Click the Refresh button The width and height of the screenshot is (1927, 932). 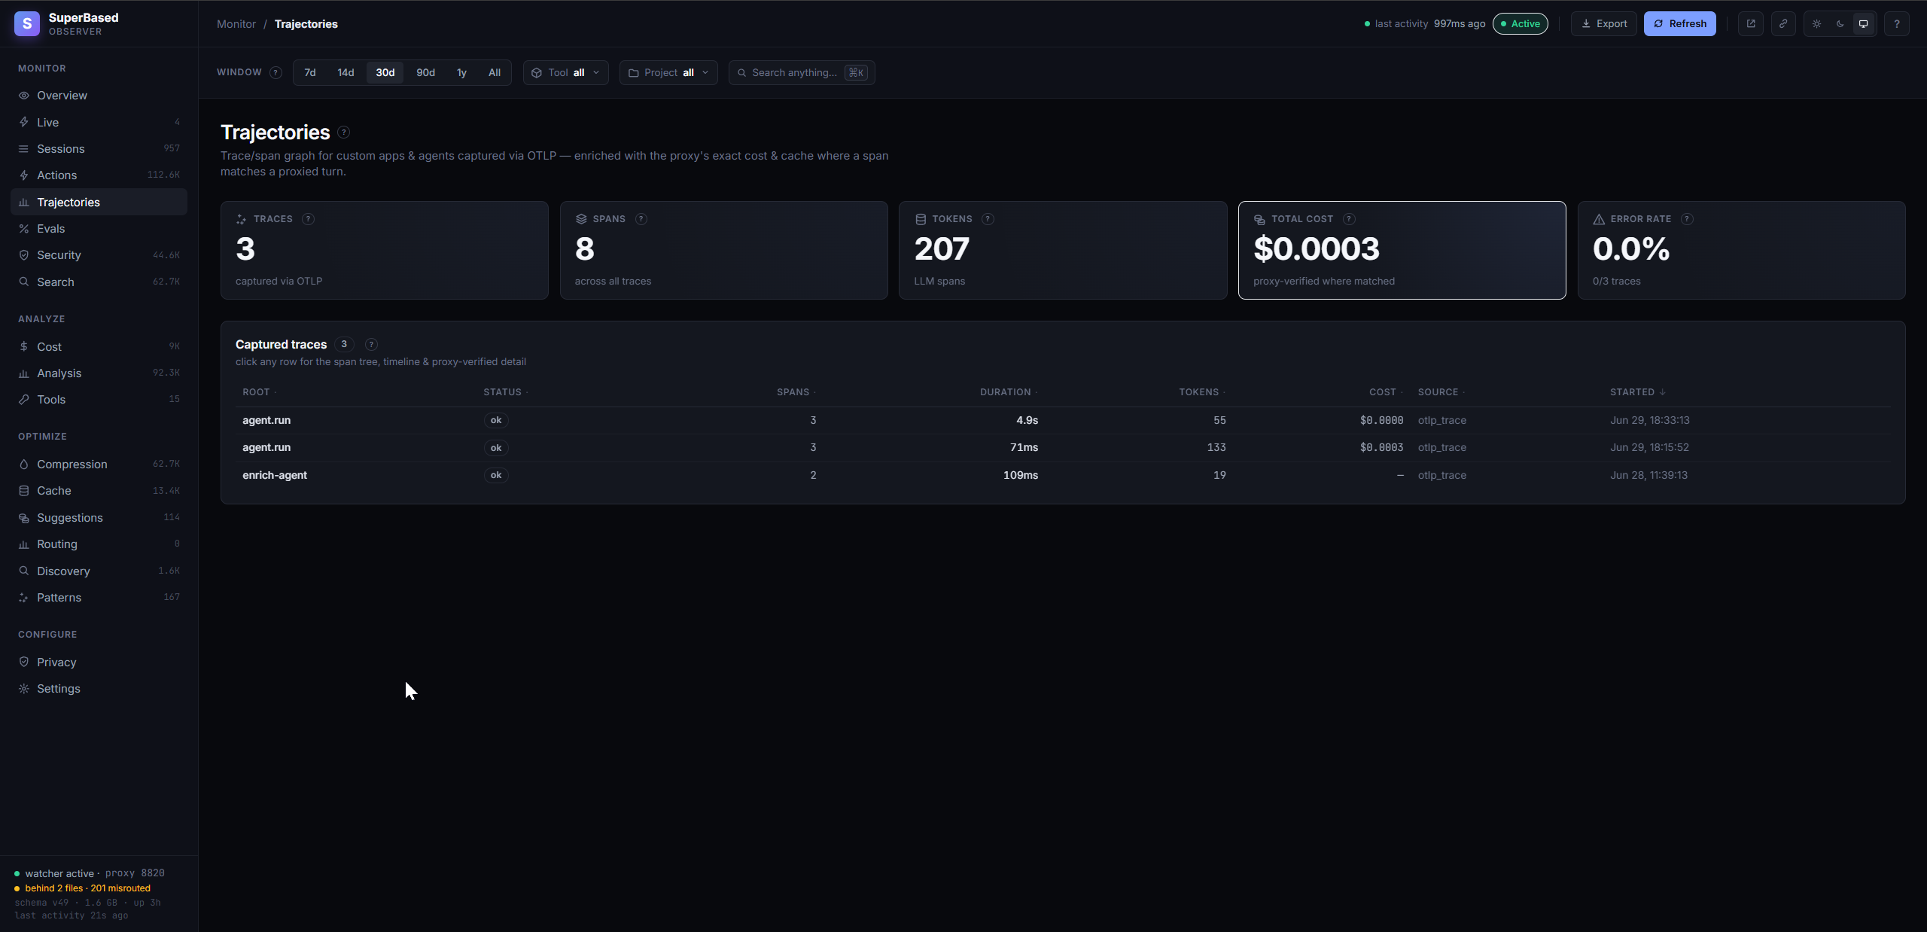point(1679,24)
